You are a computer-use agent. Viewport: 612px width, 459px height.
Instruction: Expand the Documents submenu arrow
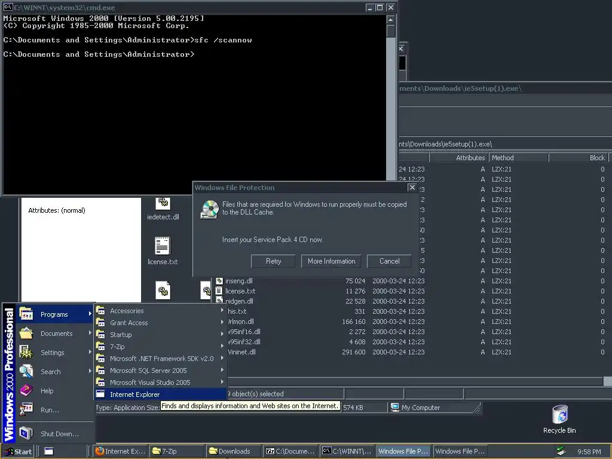tap(90, 333)
